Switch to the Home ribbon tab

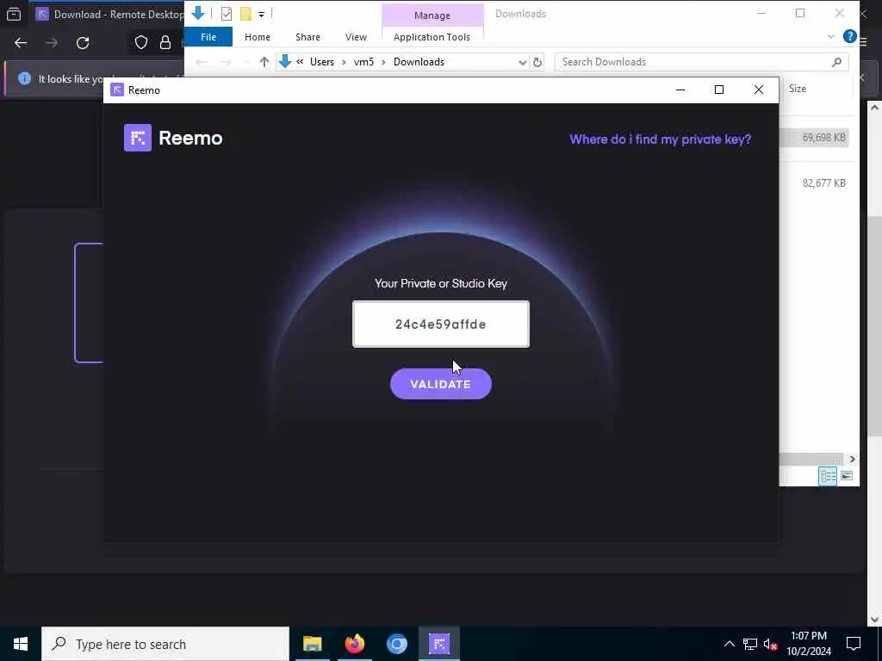[x=257, y=37]
